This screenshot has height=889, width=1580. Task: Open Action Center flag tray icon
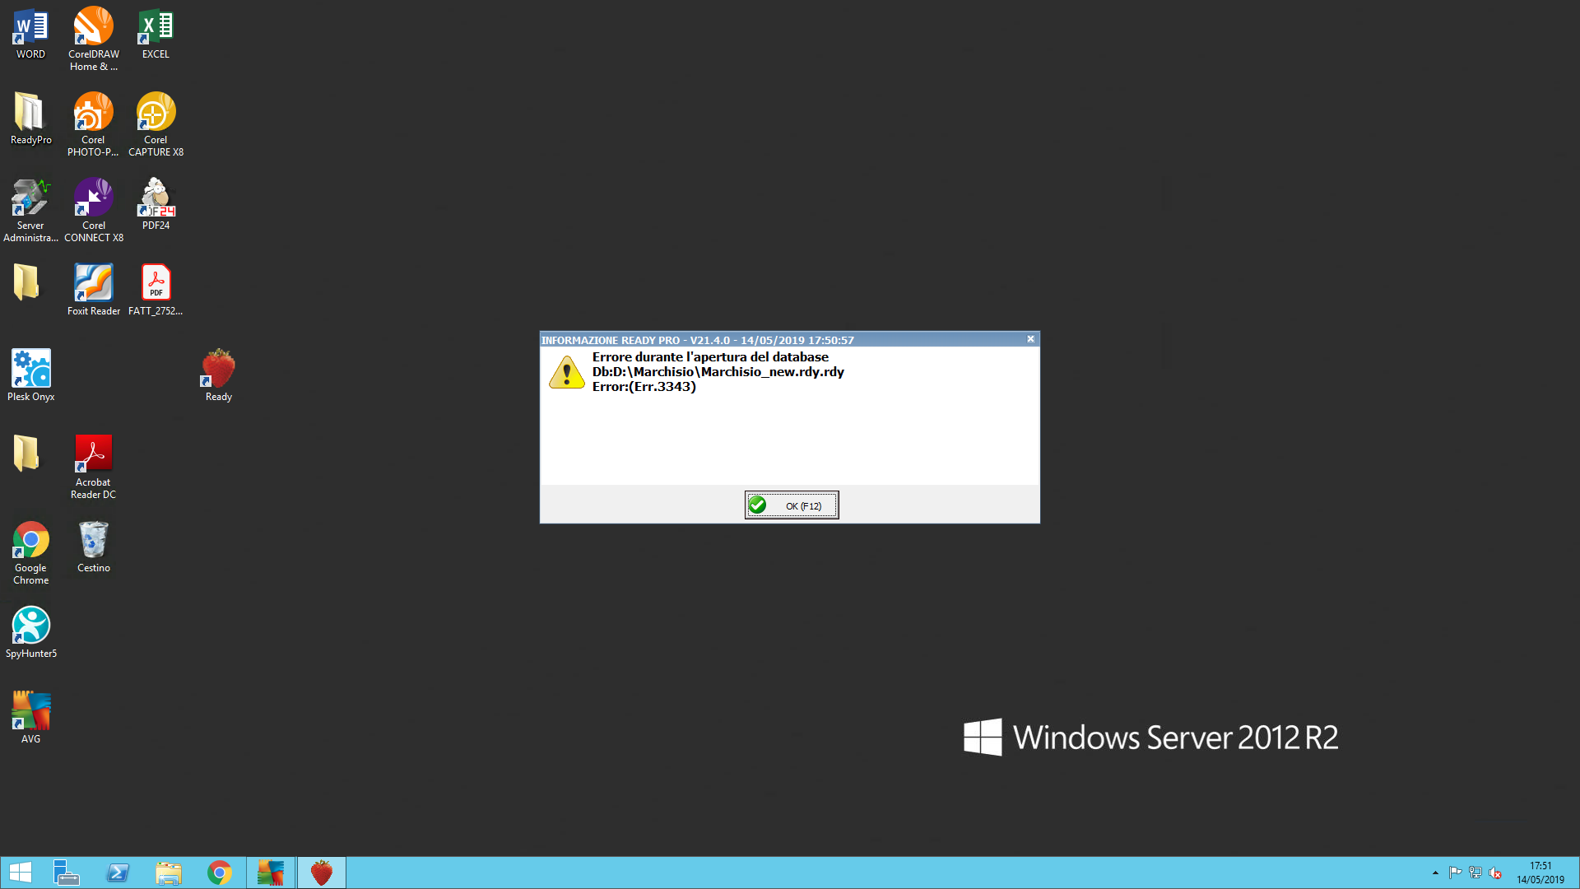pyautogui.click(x=1455, y=873)
